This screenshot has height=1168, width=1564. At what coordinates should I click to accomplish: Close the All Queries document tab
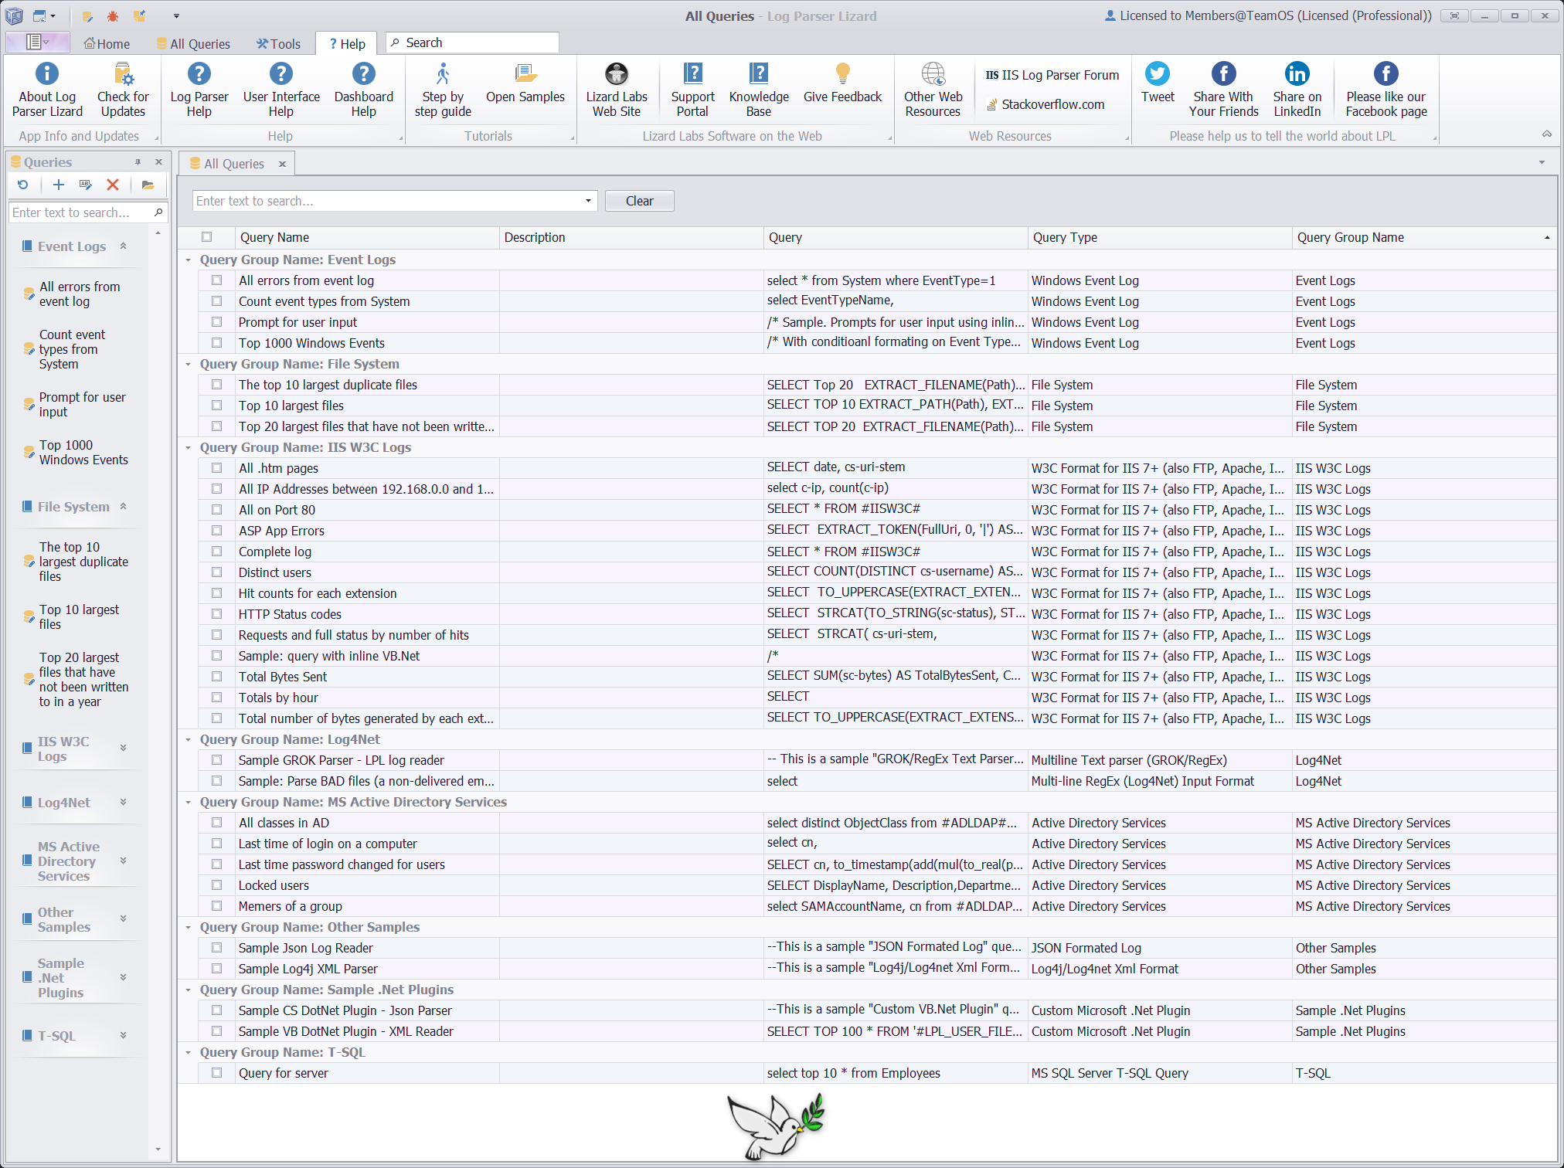283,164
